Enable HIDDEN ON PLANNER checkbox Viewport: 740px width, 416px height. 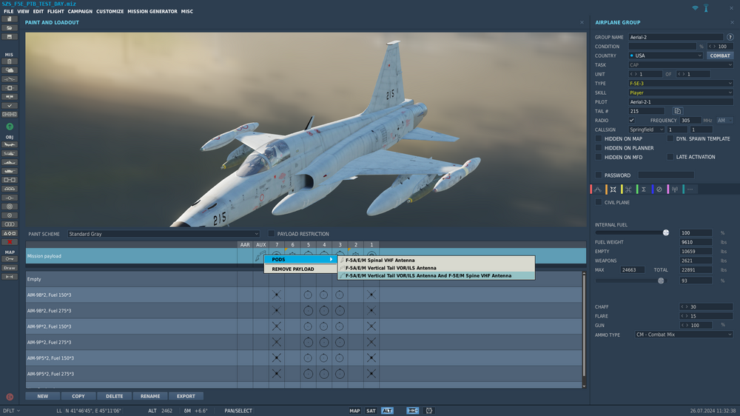point(599,148)
